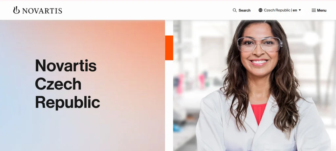Click the globe icon beside Czech Republic
This screenshot has height=151, width=336.
point(260,10)
